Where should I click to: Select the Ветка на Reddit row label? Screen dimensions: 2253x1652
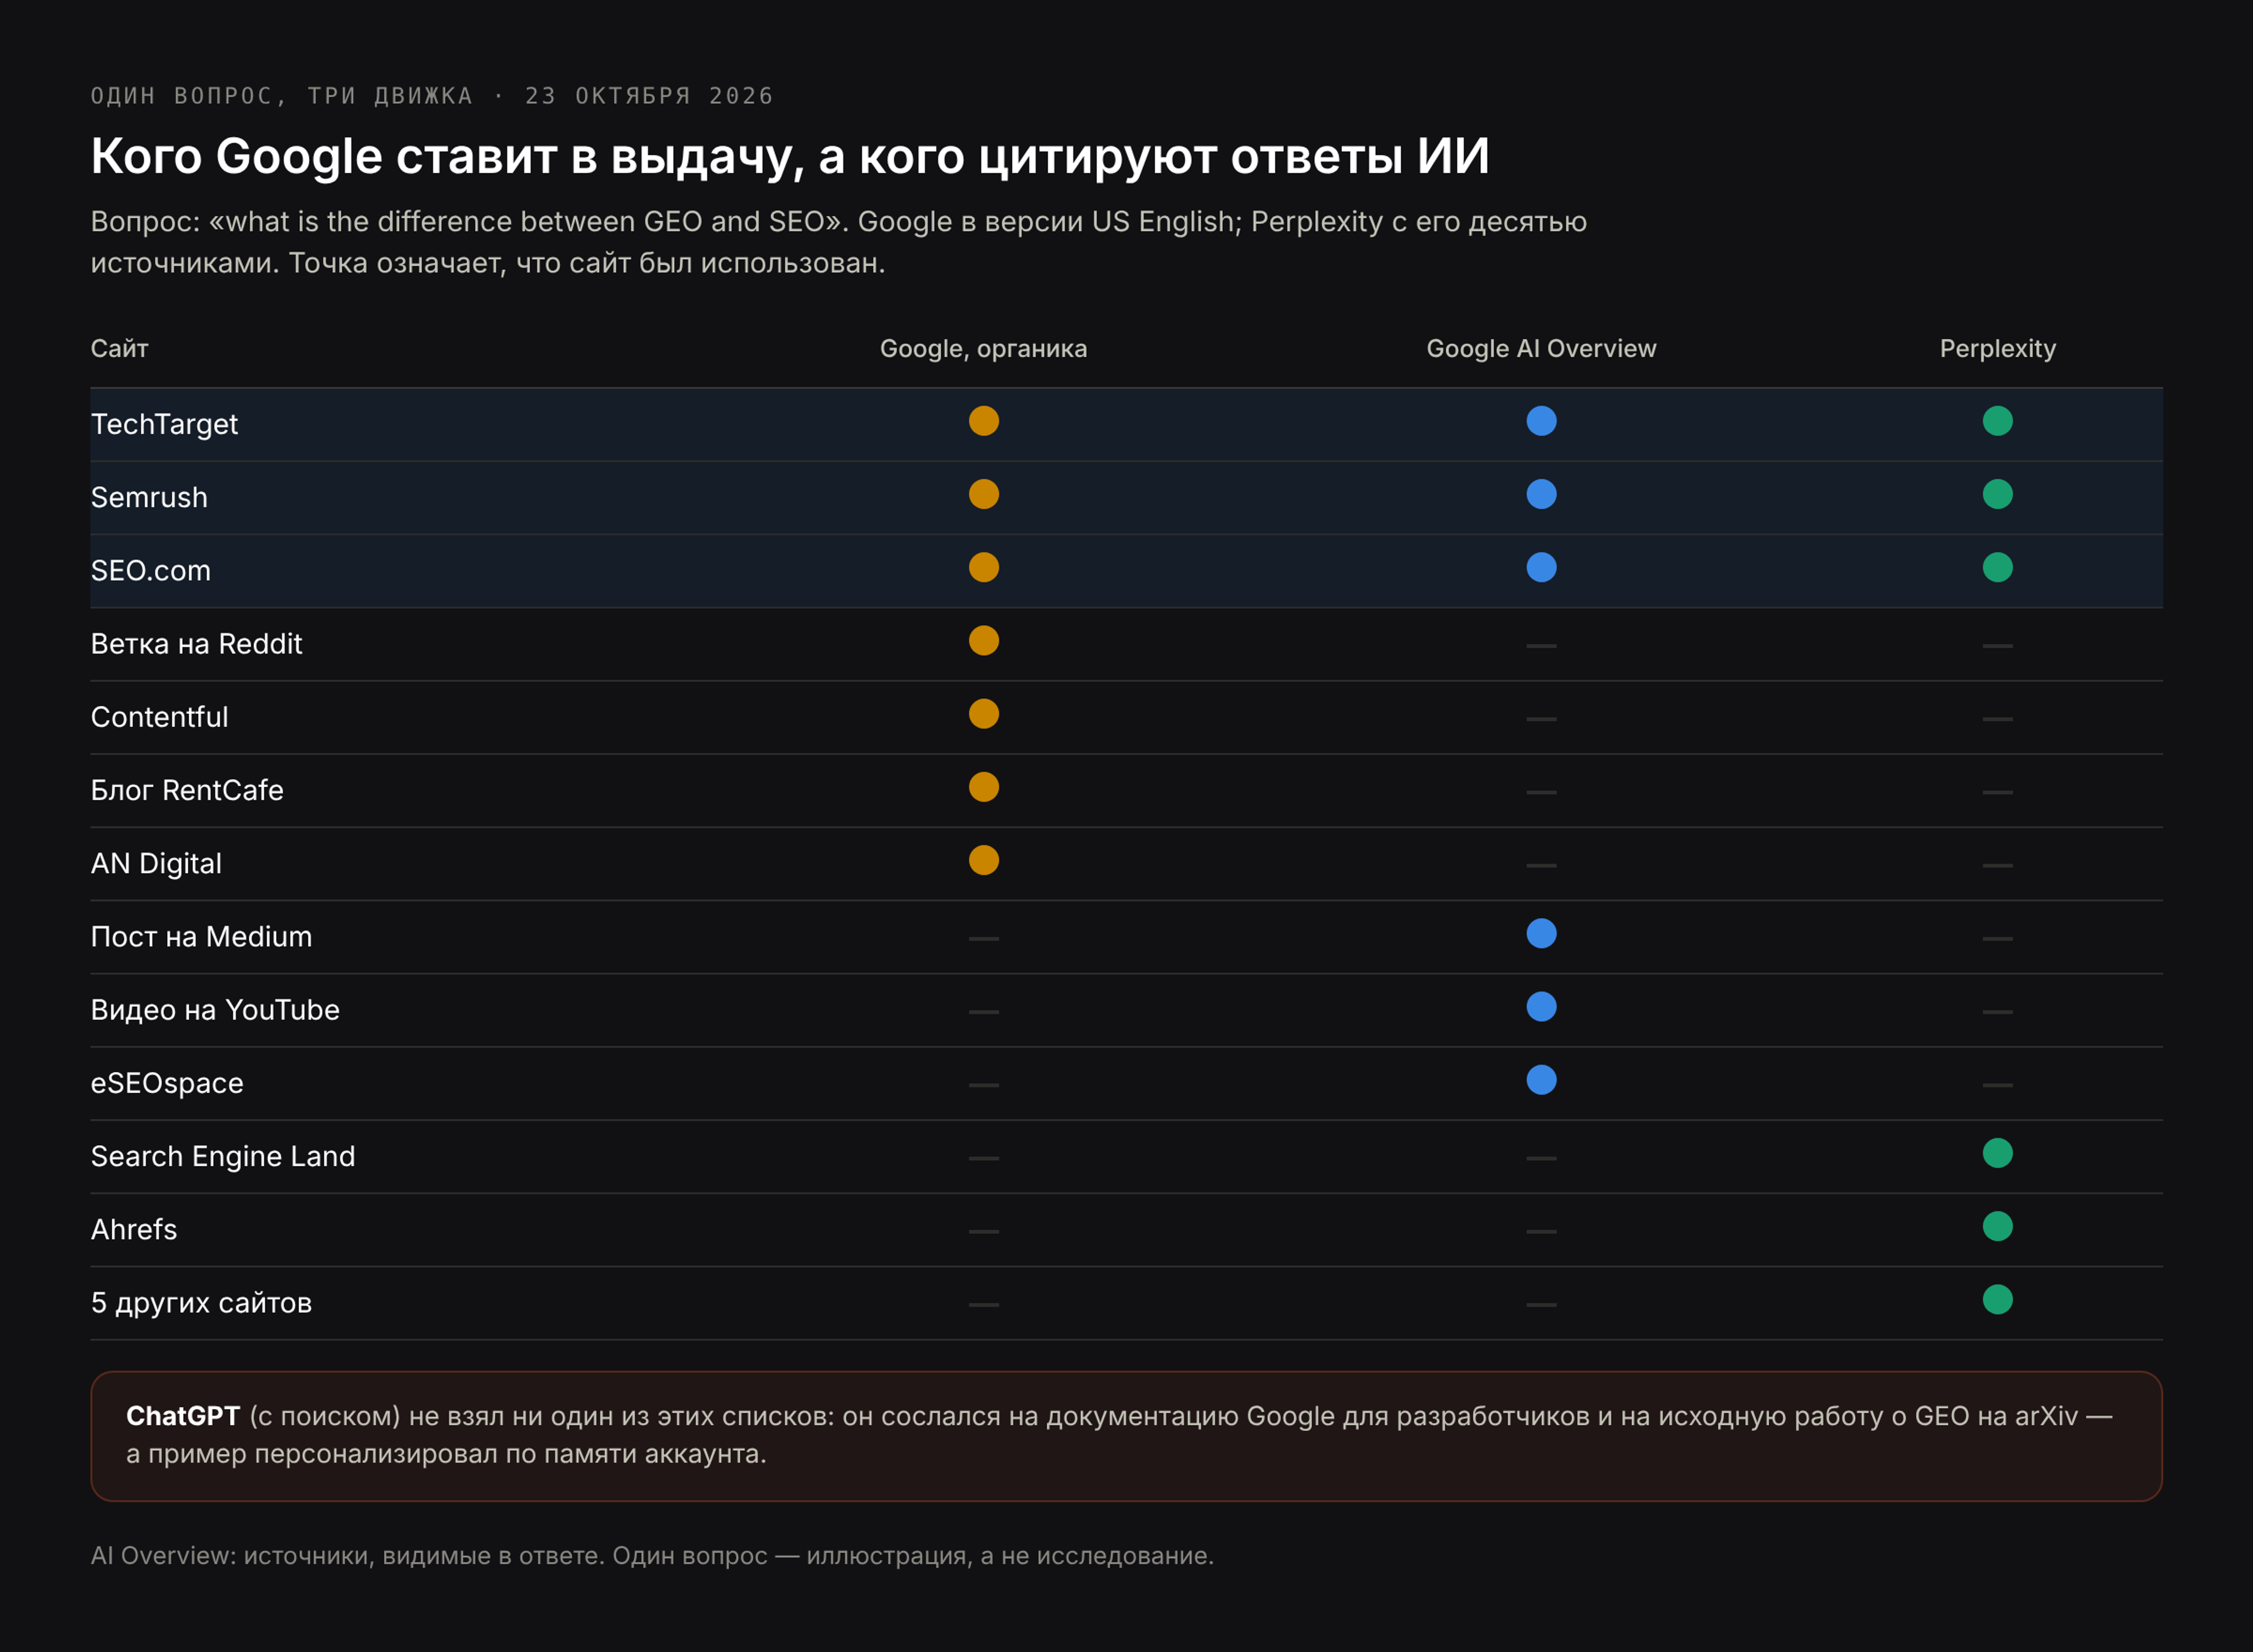coord(196,643)
